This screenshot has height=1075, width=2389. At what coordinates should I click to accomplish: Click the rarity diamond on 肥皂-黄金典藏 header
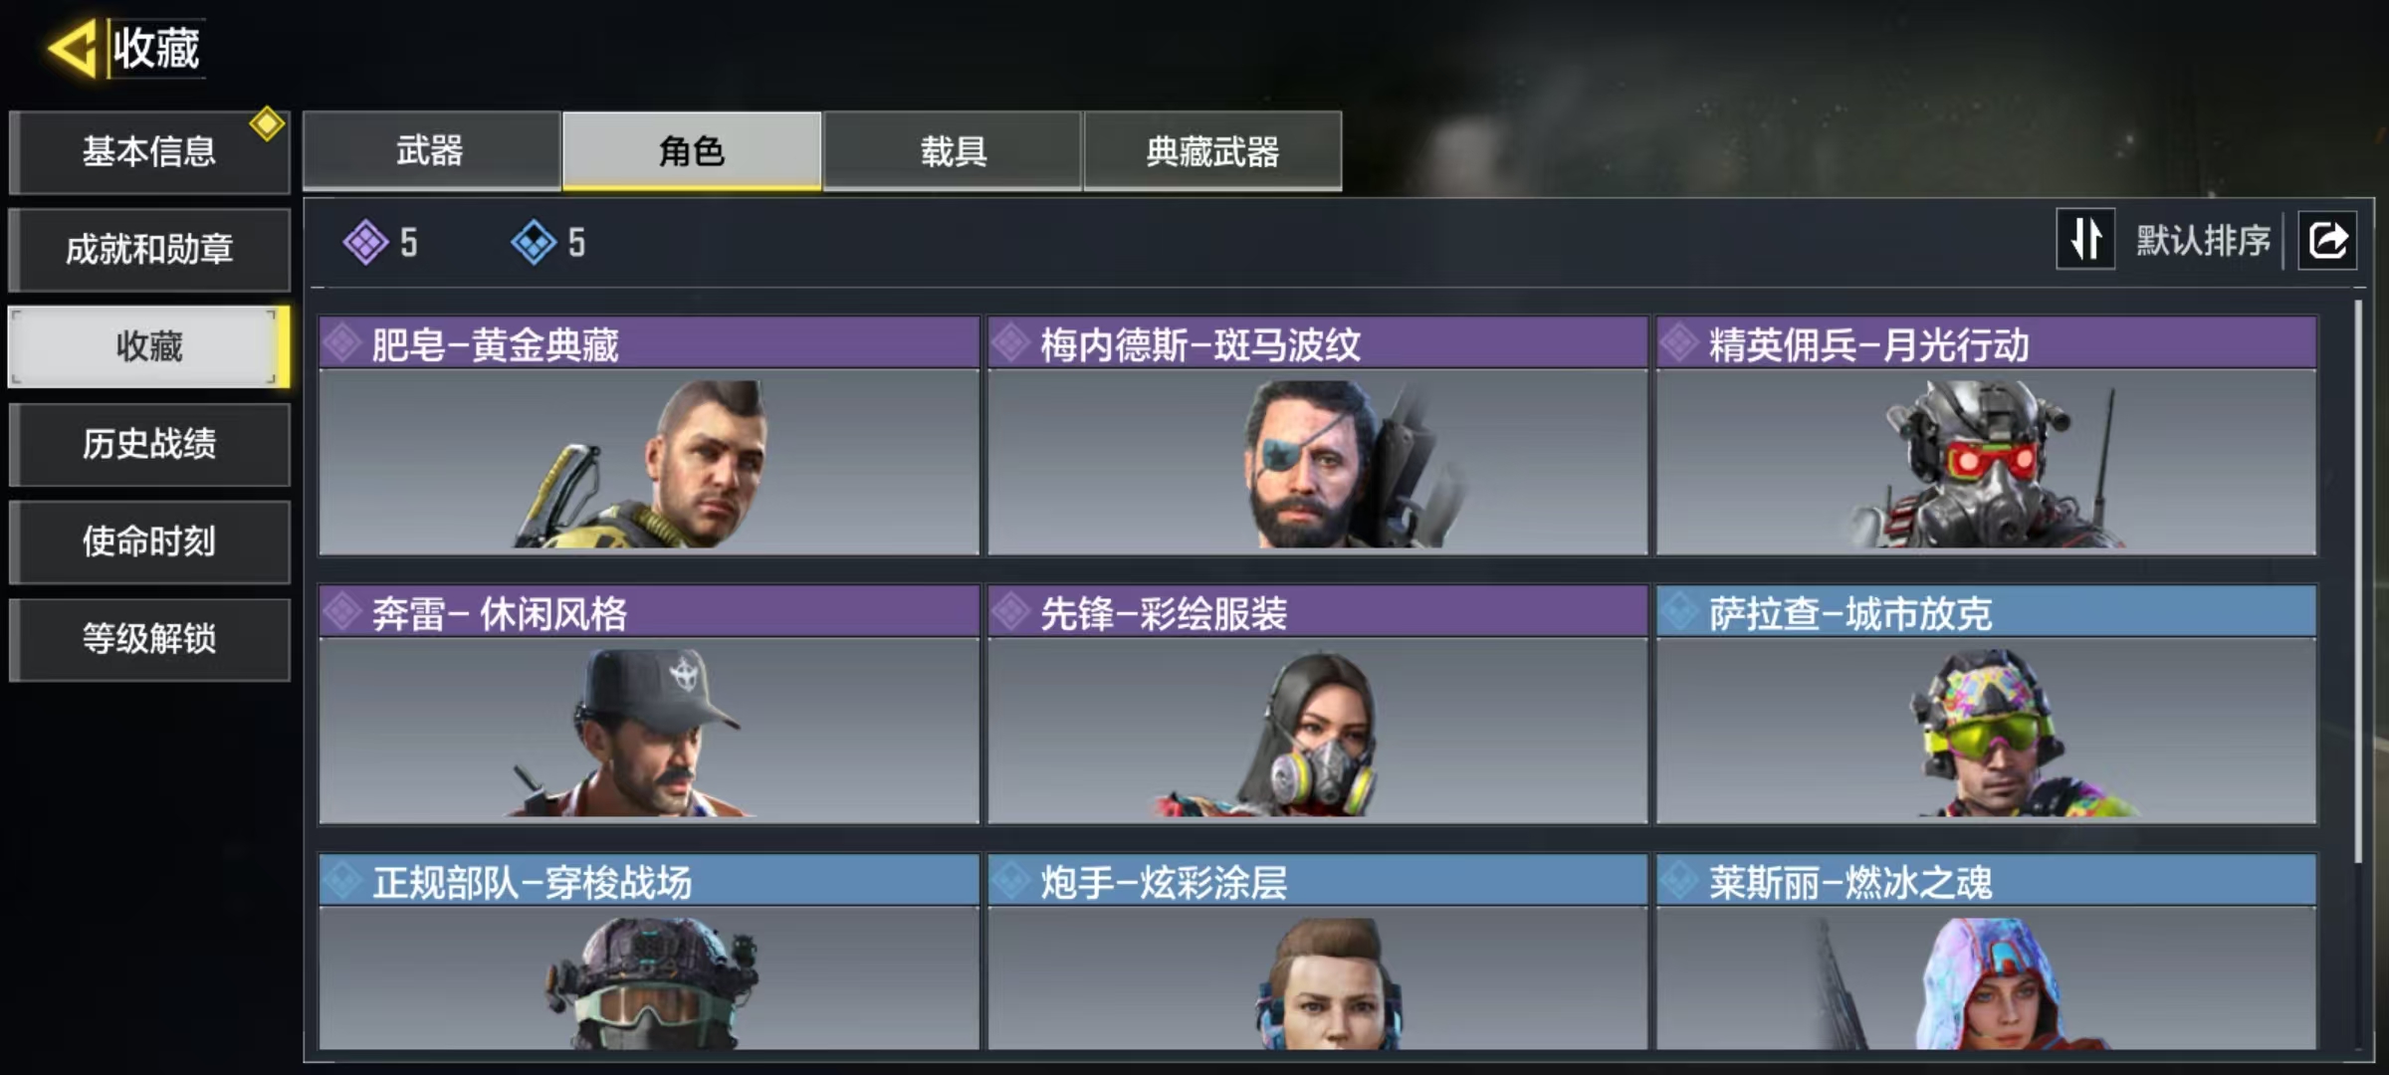tap(342, 343)
